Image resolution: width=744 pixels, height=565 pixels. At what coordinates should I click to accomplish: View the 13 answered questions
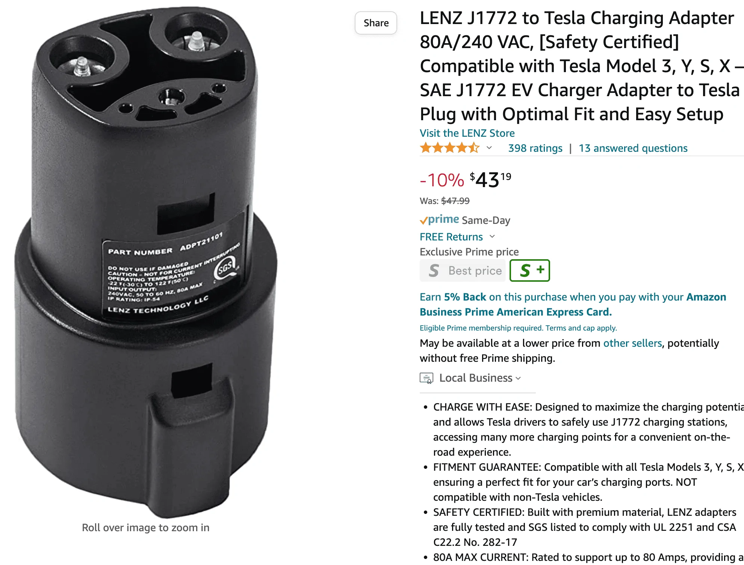coord(633,148)
